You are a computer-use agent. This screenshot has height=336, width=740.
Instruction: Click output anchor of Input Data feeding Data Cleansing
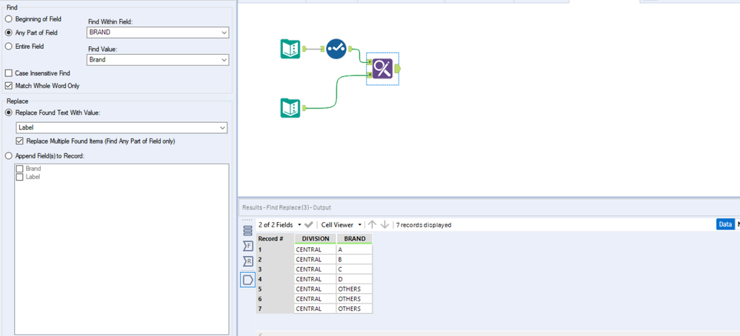click(x=304, y=49)
